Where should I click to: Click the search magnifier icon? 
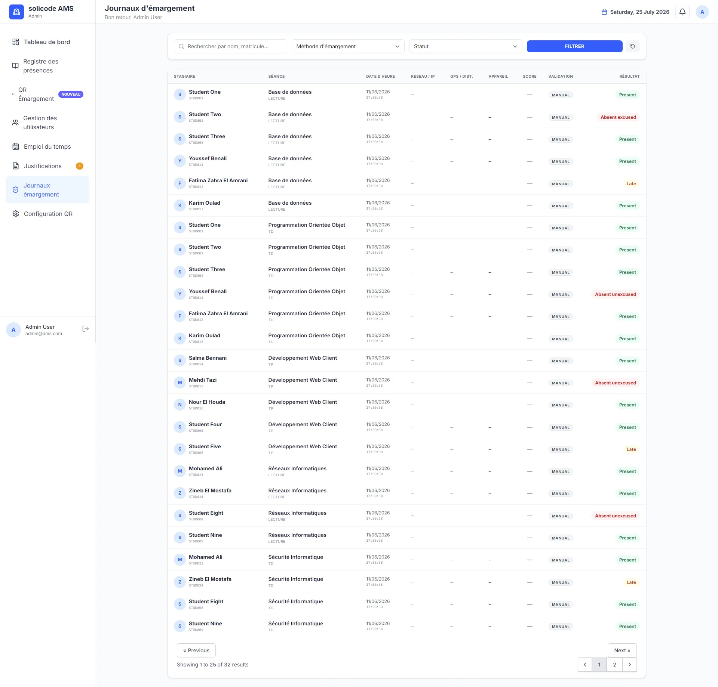[x=181, y=46]
